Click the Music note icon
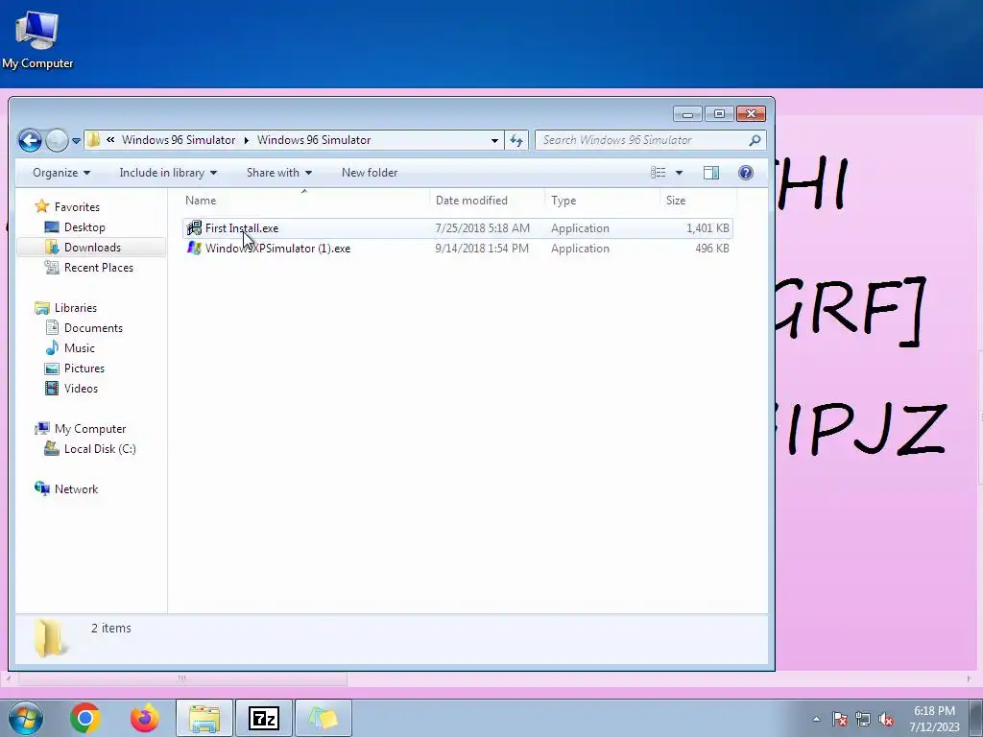The image size is (983, 737). point(52,347)
